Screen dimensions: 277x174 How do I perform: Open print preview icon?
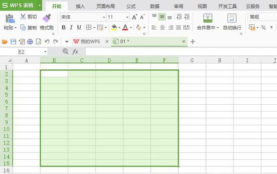pos(38,42)
